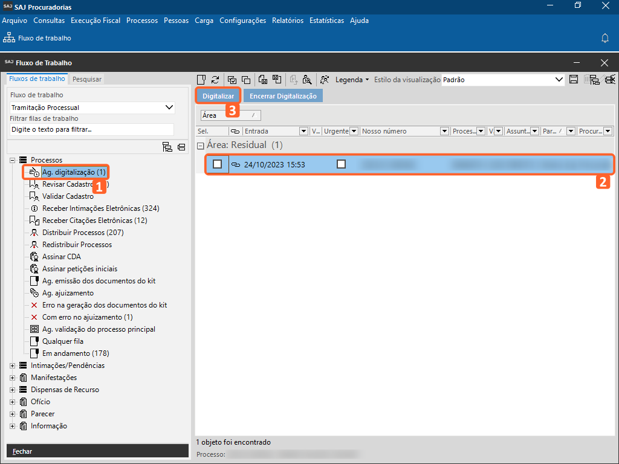Click the Filtrar filas de trabalho text field

(x=92, y=129)
